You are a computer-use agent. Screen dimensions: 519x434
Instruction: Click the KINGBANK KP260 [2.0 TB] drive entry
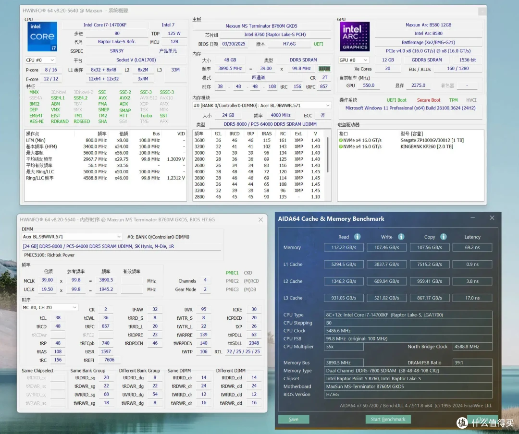click(x=427, y=146)
